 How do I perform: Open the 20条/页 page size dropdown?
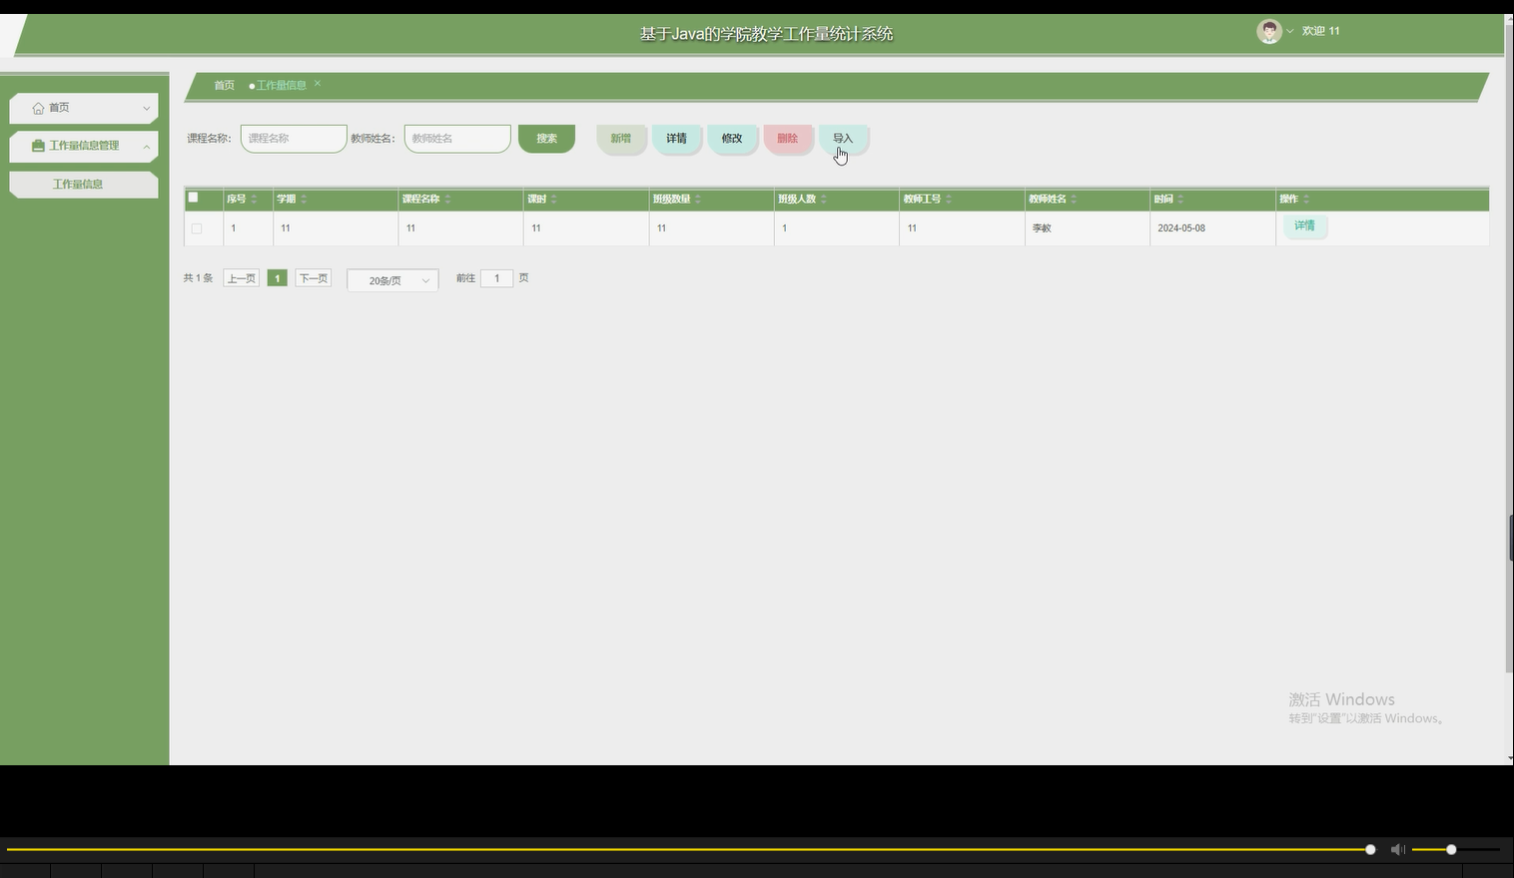click(x=391, y=279)
